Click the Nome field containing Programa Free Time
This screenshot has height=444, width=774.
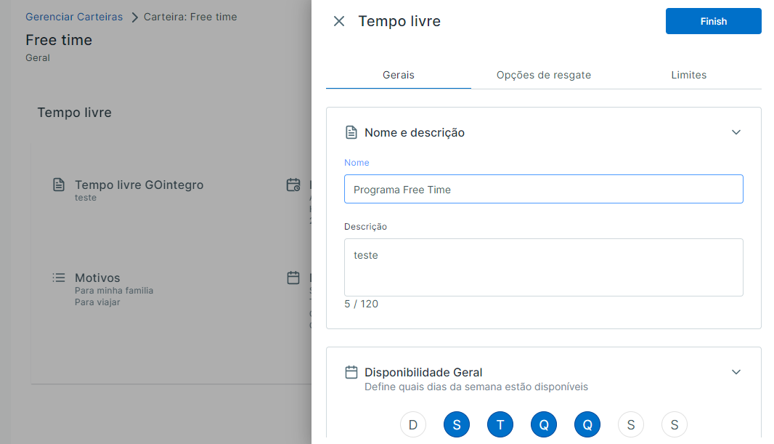tap(543, 188)
